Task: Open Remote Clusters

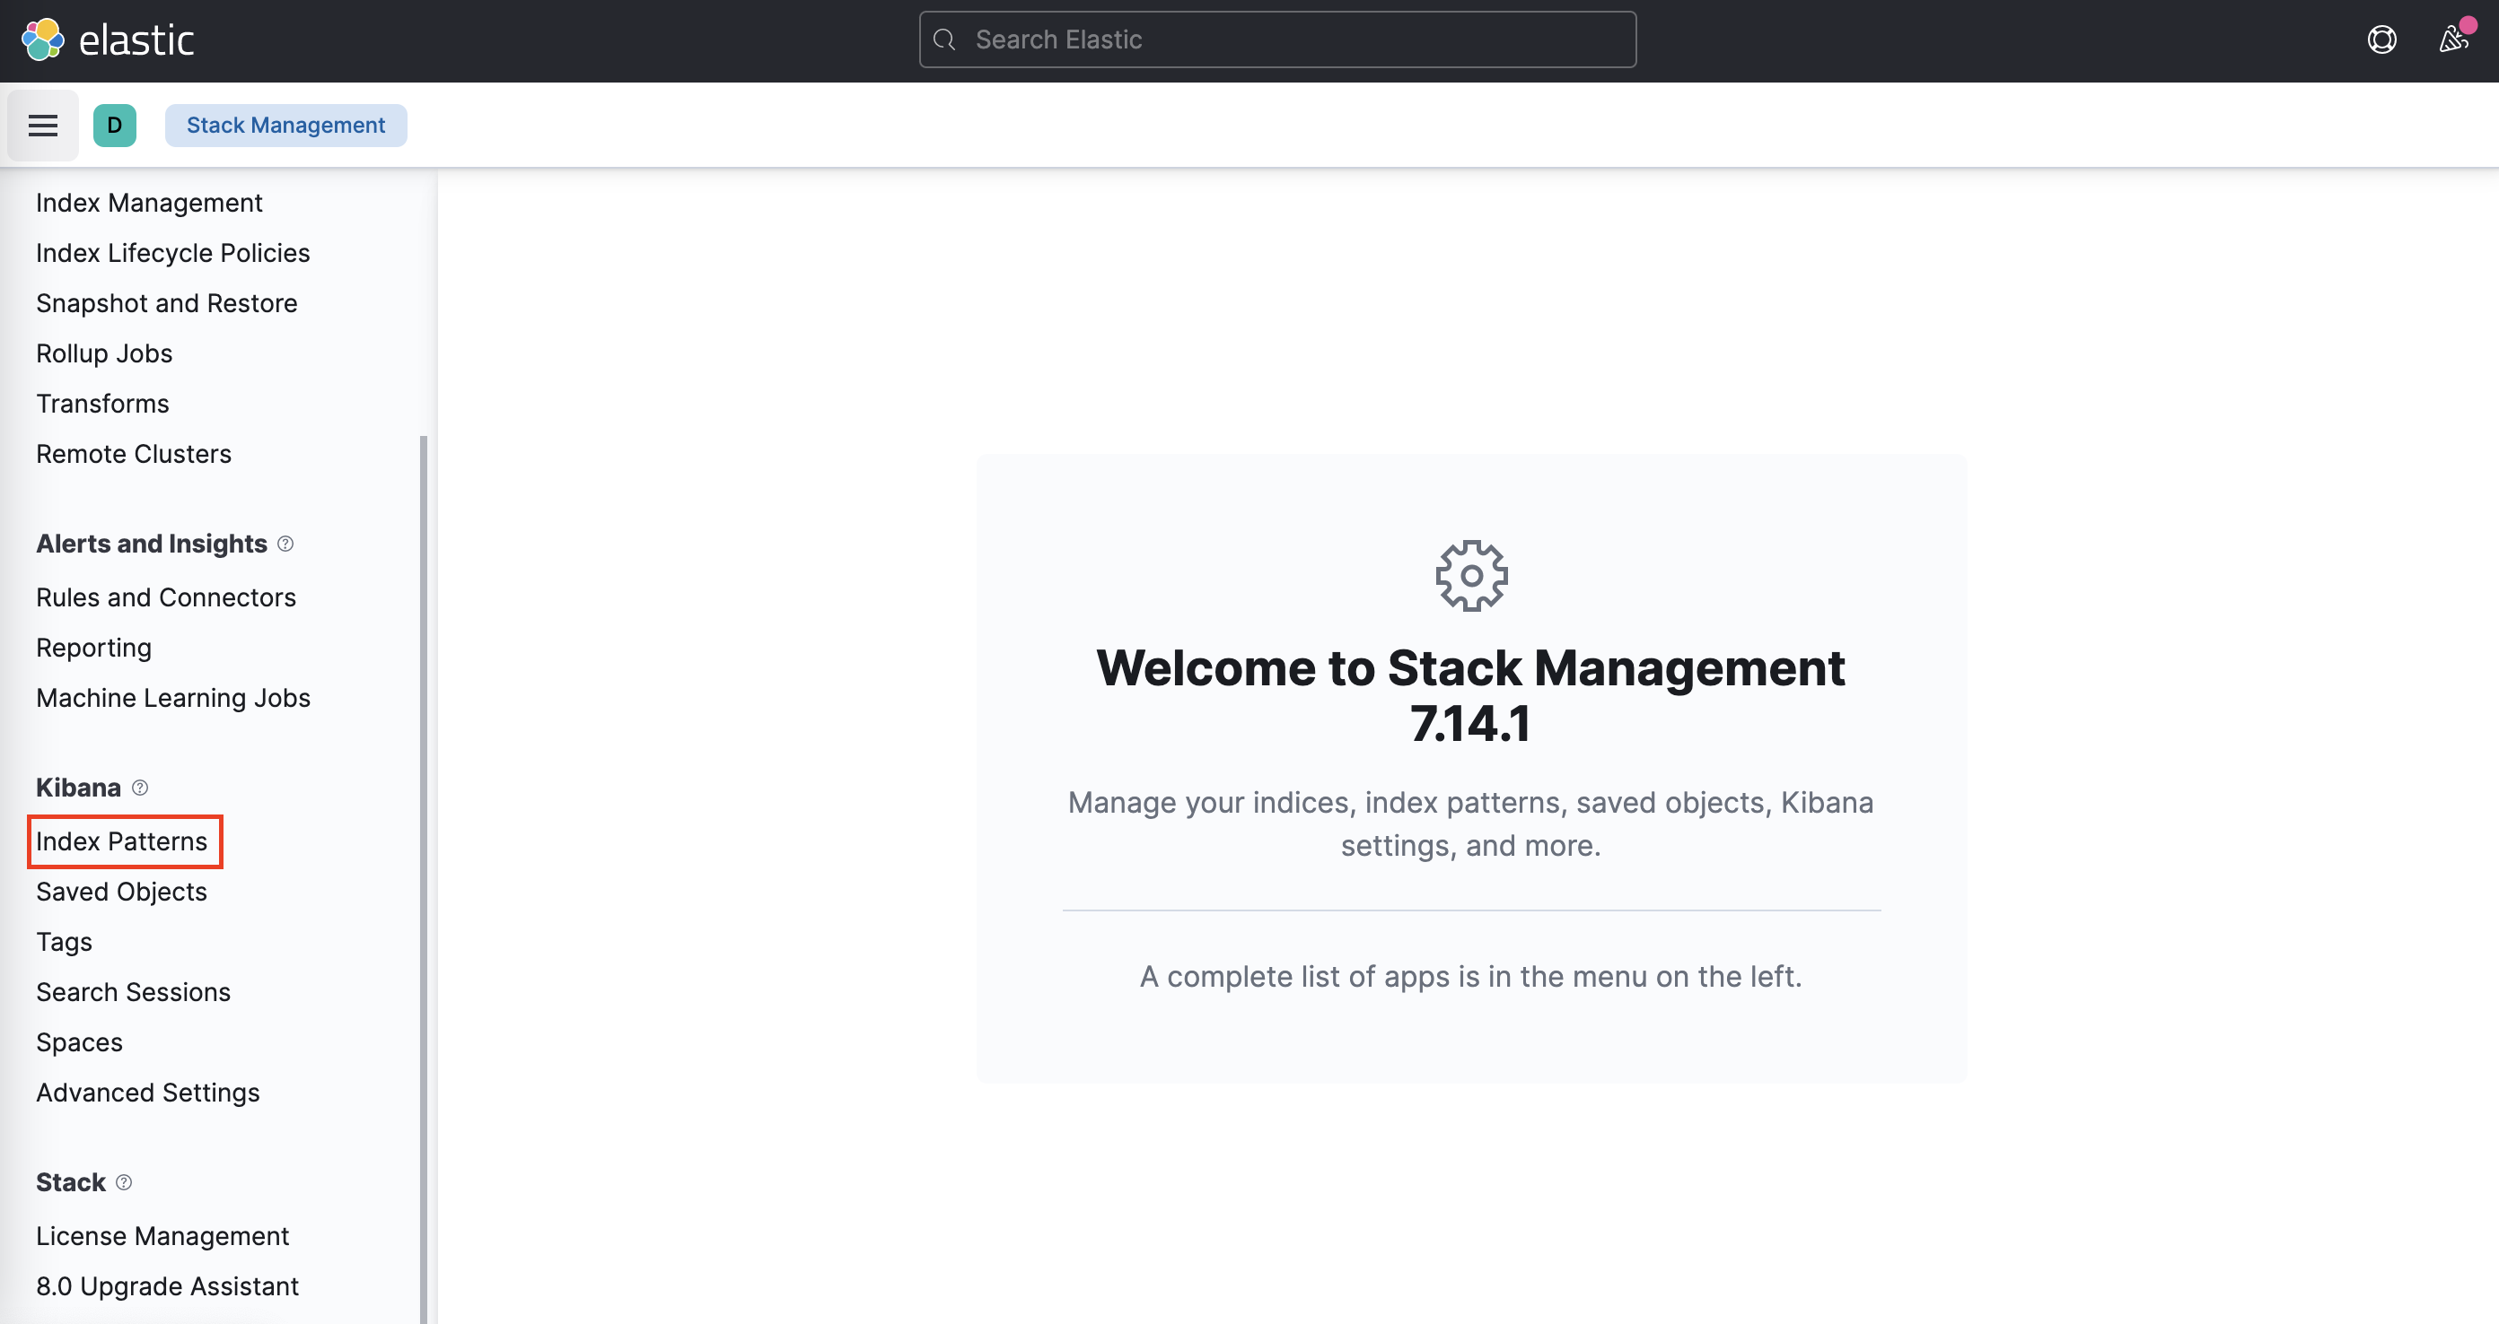Action: 133,455
